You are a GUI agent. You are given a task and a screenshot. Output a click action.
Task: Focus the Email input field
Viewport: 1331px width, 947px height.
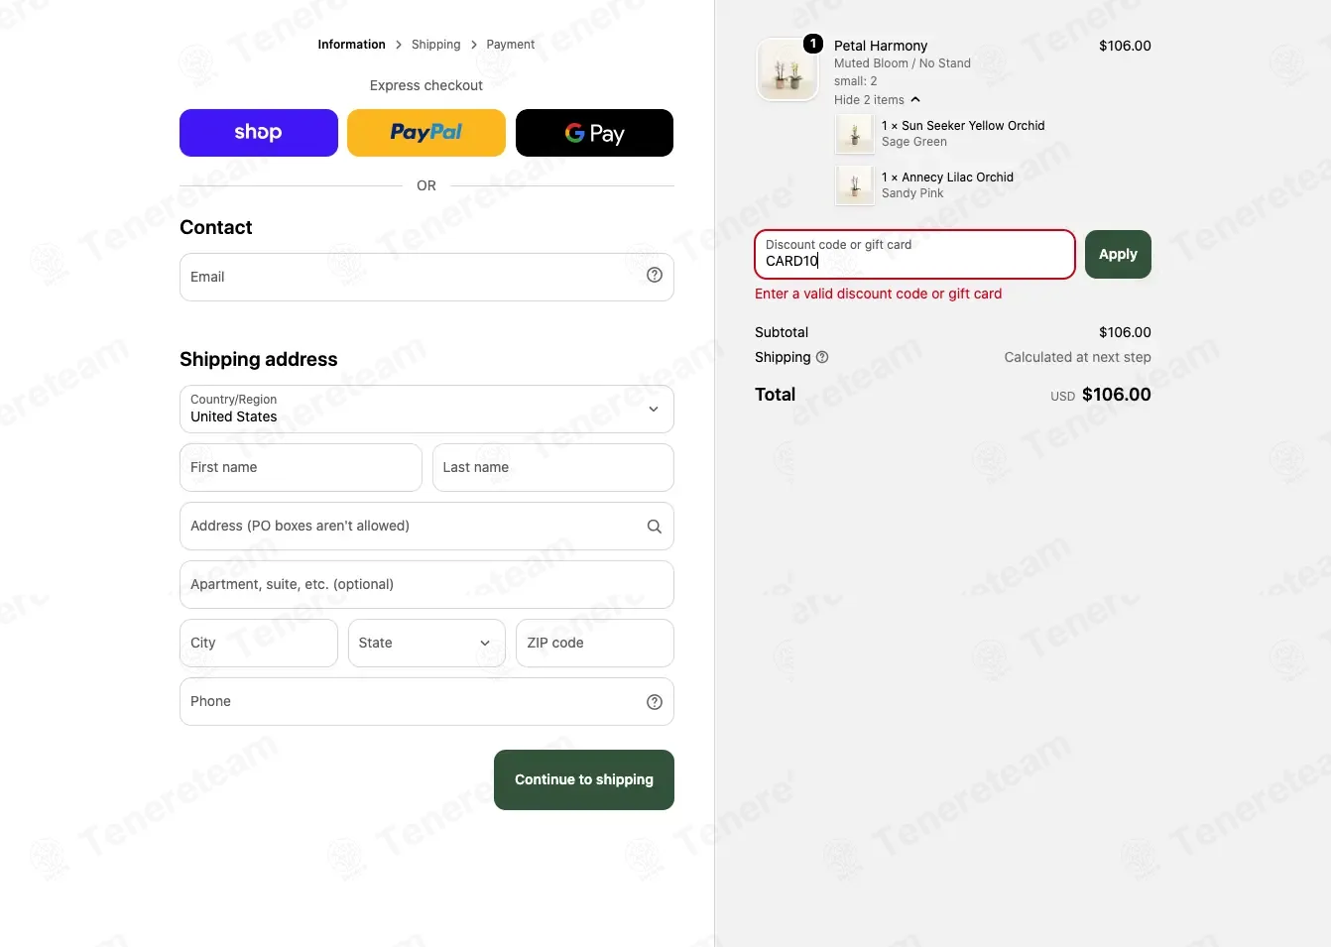pos(426,277)
